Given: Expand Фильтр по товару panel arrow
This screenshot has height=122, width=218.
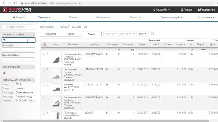Looking at the screenshot, I should (x=34, y=35).
